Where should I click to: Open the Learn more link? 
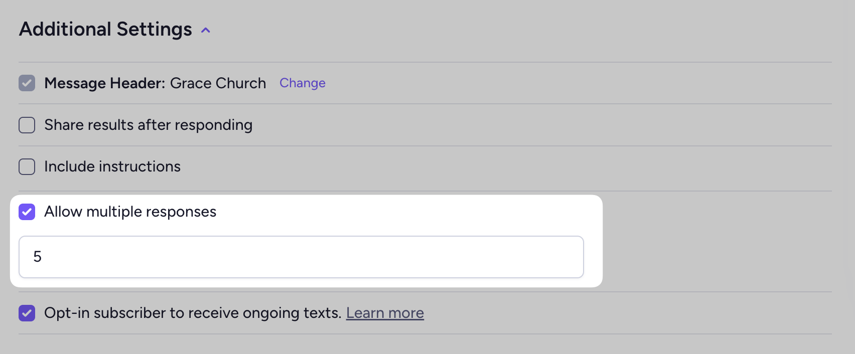(x=385, y=313)
